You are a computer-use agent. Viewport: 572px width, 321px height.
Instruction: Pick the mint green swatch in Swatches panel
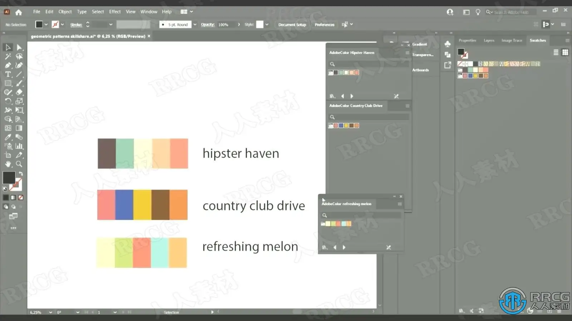[x=470, y=70]
